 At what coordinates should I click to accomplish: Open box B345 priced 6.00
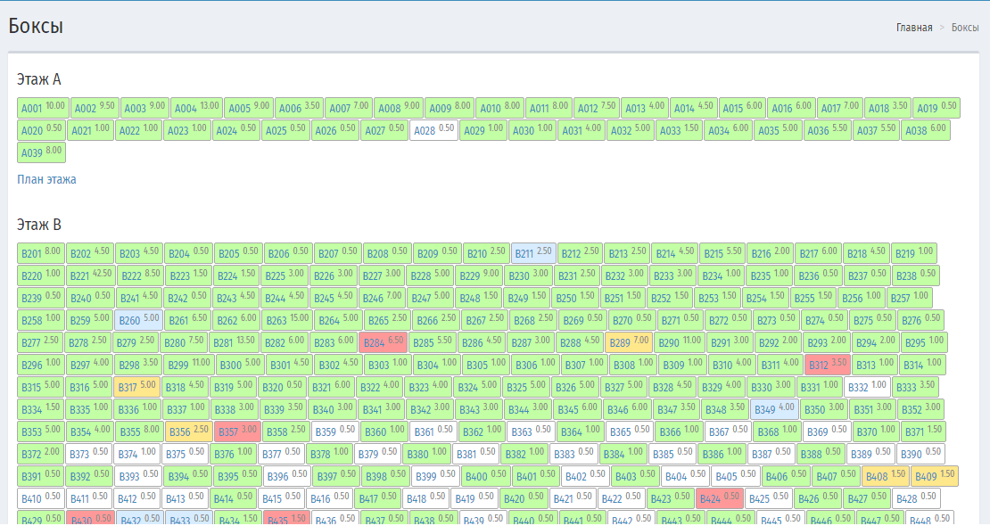(577, 409)
